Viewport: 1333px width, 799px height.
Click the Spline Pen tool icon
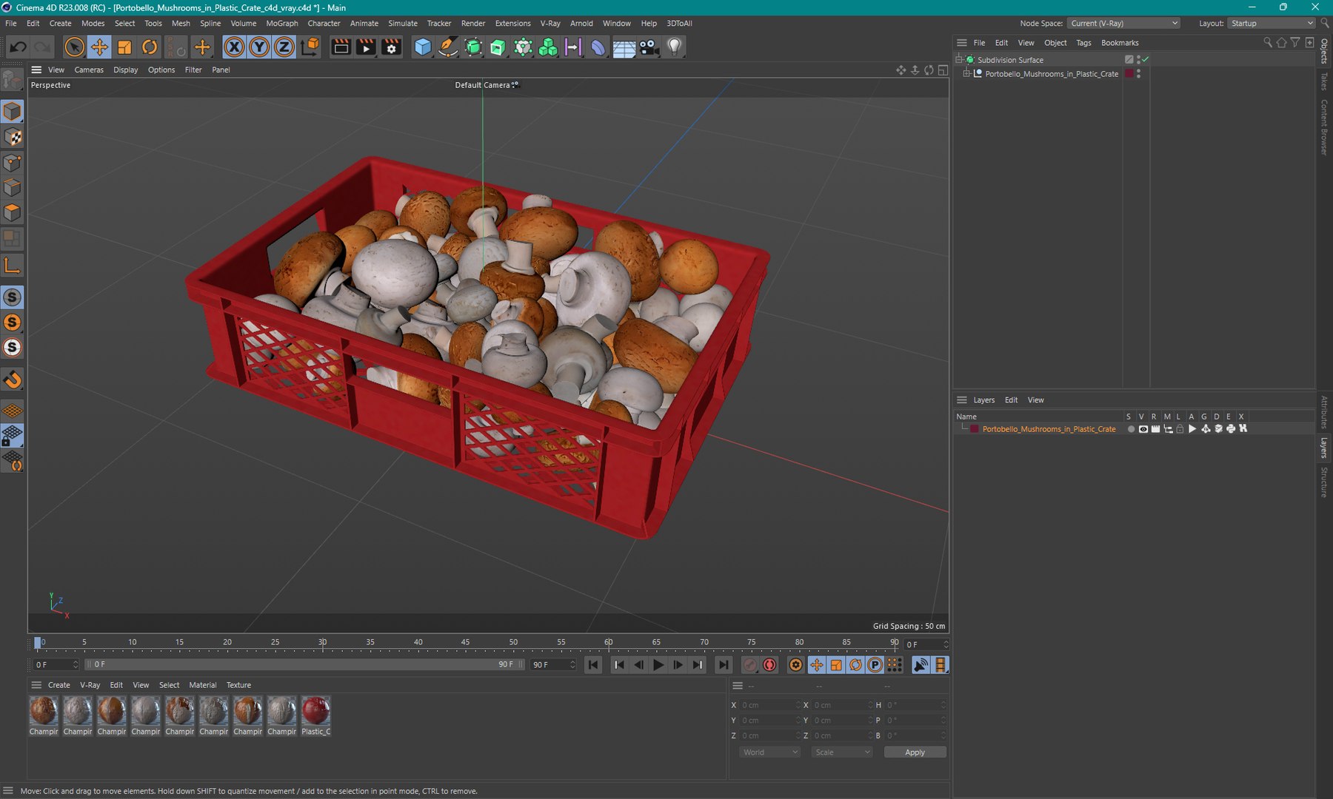(x=448, y=47)
